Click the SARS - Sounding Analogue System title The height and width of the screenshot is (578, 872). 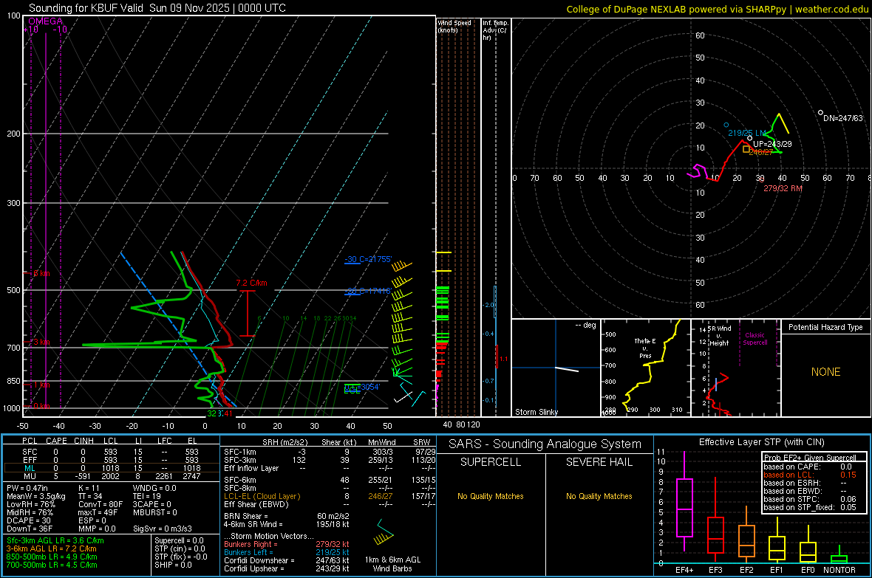(x=545, y=444)
